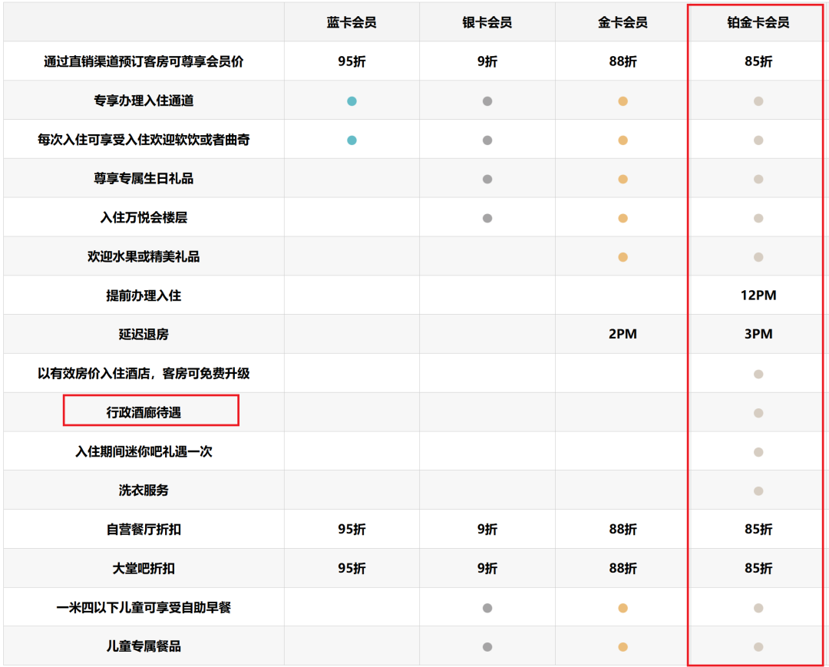
Task: Click the platinum-card dot in 欢迎水果或精美礼品 row
Action: tap(758, 257)
